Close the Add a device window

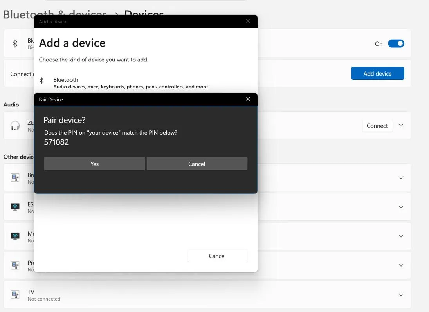click(248, 22)
